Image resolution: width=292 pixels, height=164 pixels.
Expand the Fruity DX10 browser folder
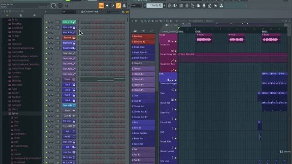point(17,52)
